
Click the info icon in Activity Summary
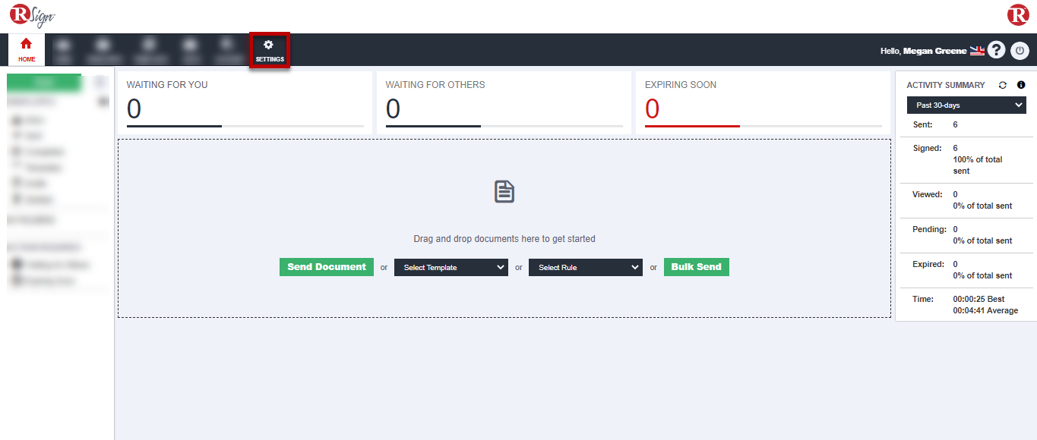click(x=1020, y=84)
